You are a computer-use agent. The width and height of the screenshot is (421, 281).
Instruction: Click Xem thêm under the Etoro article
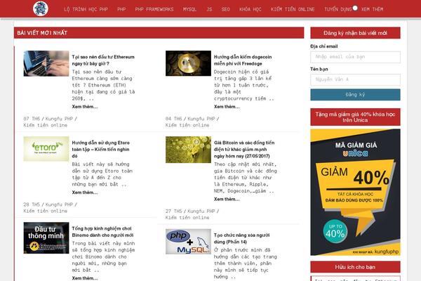pos(85,192)
